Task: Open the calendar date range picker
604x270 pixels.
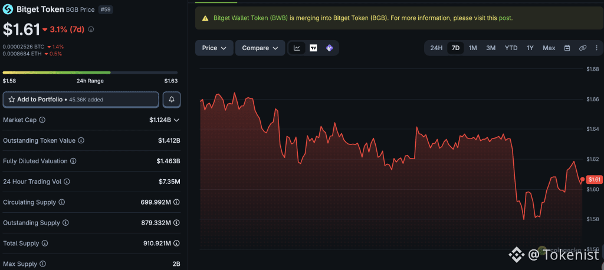Action: tap(567, 48)
